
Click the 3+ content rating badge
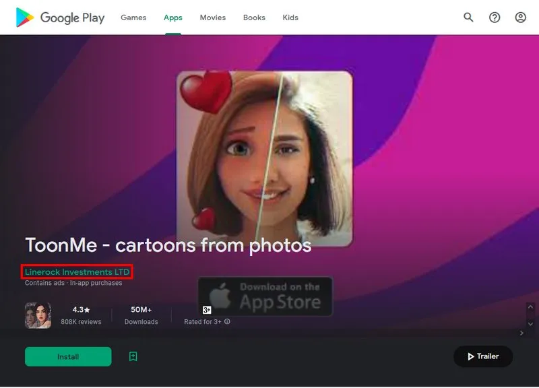207,310
